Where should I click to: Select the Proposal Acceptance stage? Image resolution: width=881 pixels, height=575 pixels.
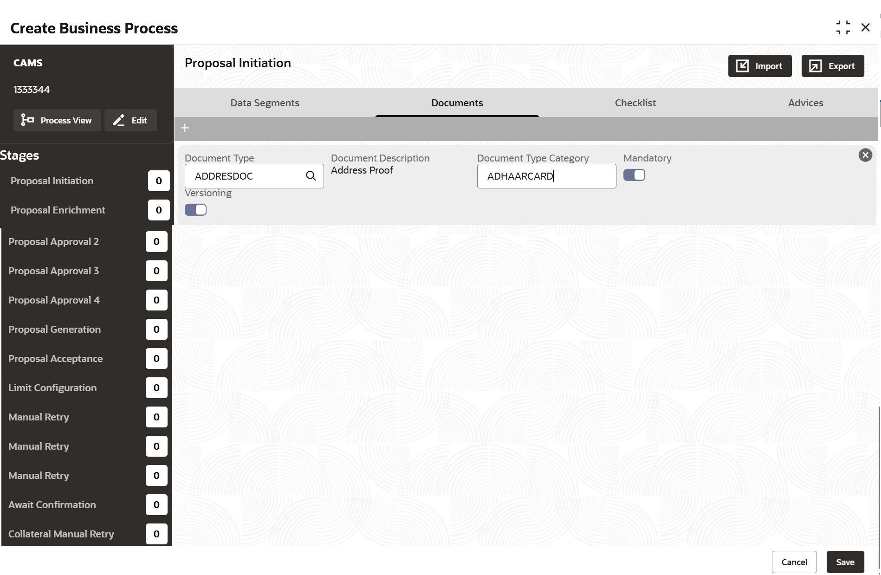(x=55, y=359)
